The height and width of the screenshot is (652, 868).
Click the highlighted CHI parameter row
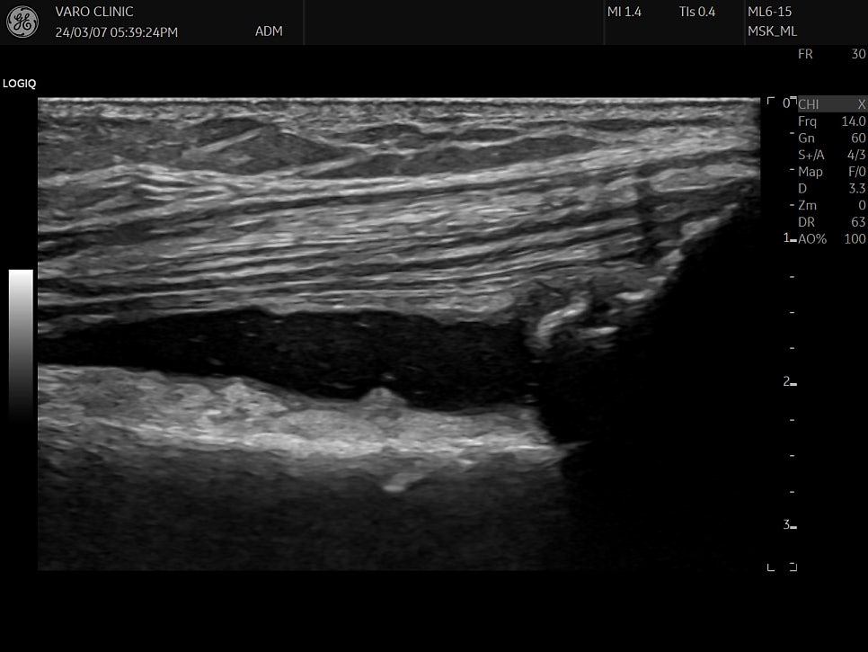coord(831,104)
